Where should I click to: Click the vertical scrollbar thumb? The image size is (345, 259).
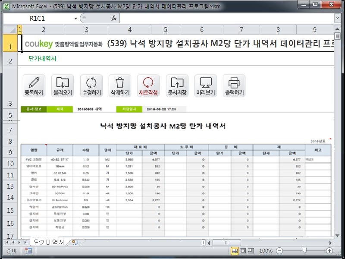point(337,36)
